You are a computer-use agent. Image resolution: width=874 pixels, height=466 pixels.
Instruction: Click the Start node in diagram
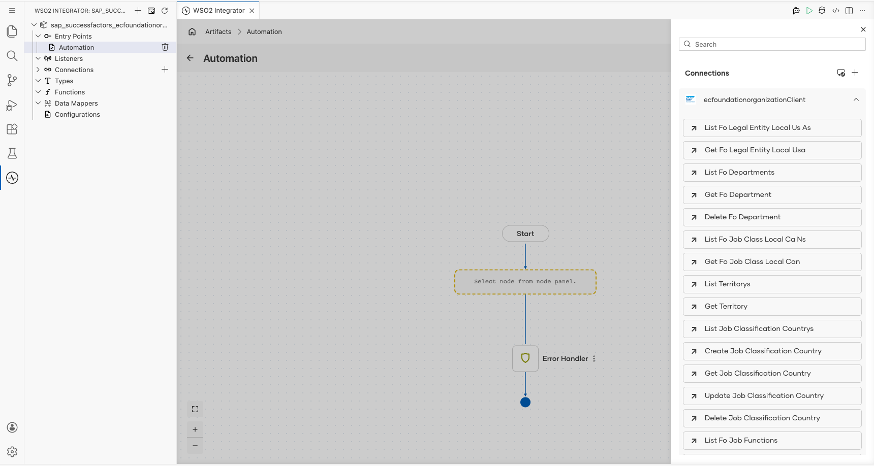coord(525,234)
